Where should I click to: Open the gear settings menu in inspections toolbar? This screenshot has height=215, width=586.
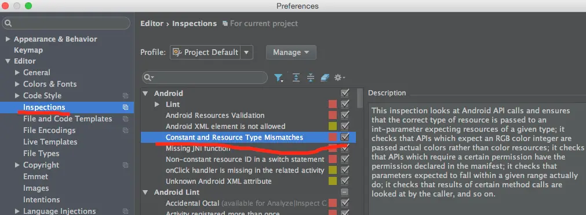pyautogui.click(x=339, y=77)
